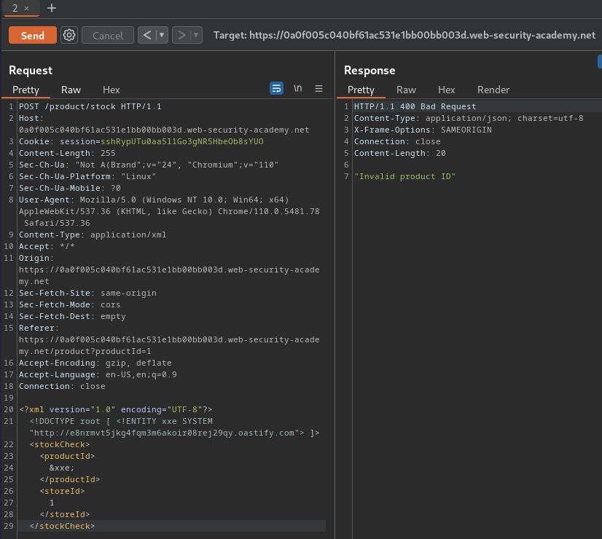The image size is (602, 539).
Task: Click Connection: close in Response
Action: (x=397, y=141)
